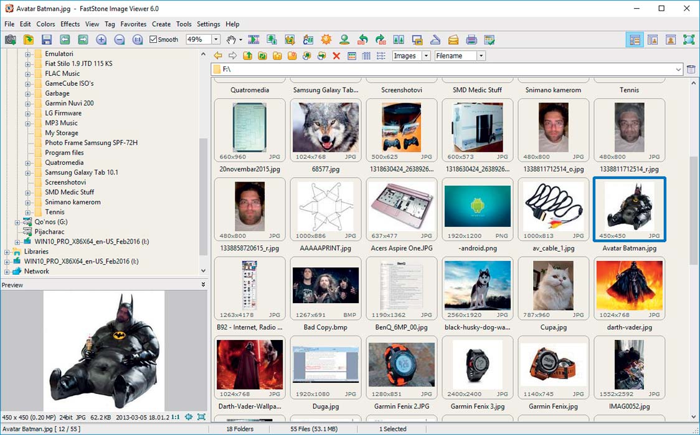Viewport: 700px width, 435px height.
Task: Select the single image windowed view layout icon
Action: point(671,40)
